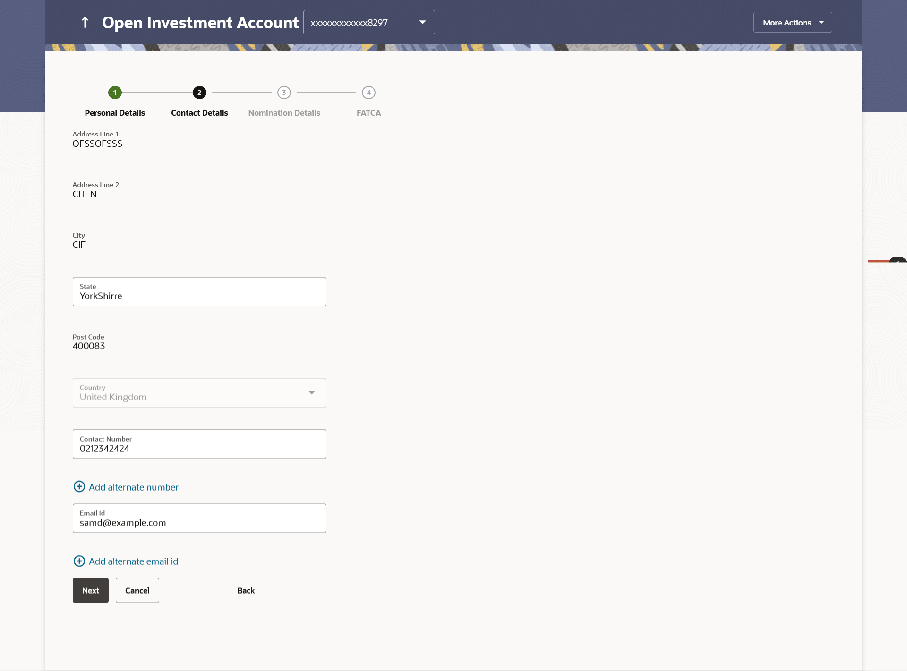Viewport: 907px width, 671px height.
Task: Select the FATCA step label
Action: [368, 113]
